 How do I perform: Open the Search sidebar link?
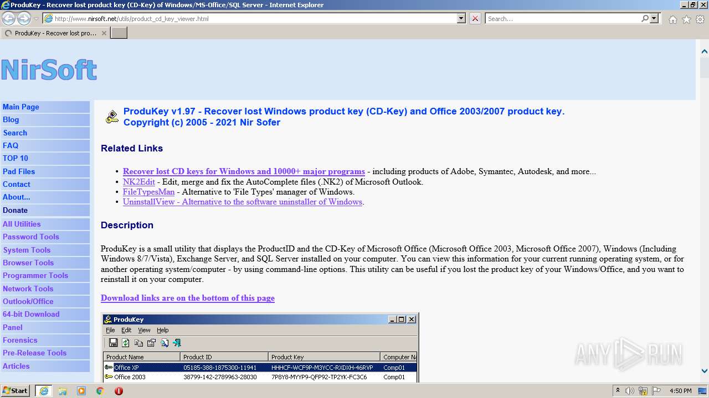click(x=45, y=133)
